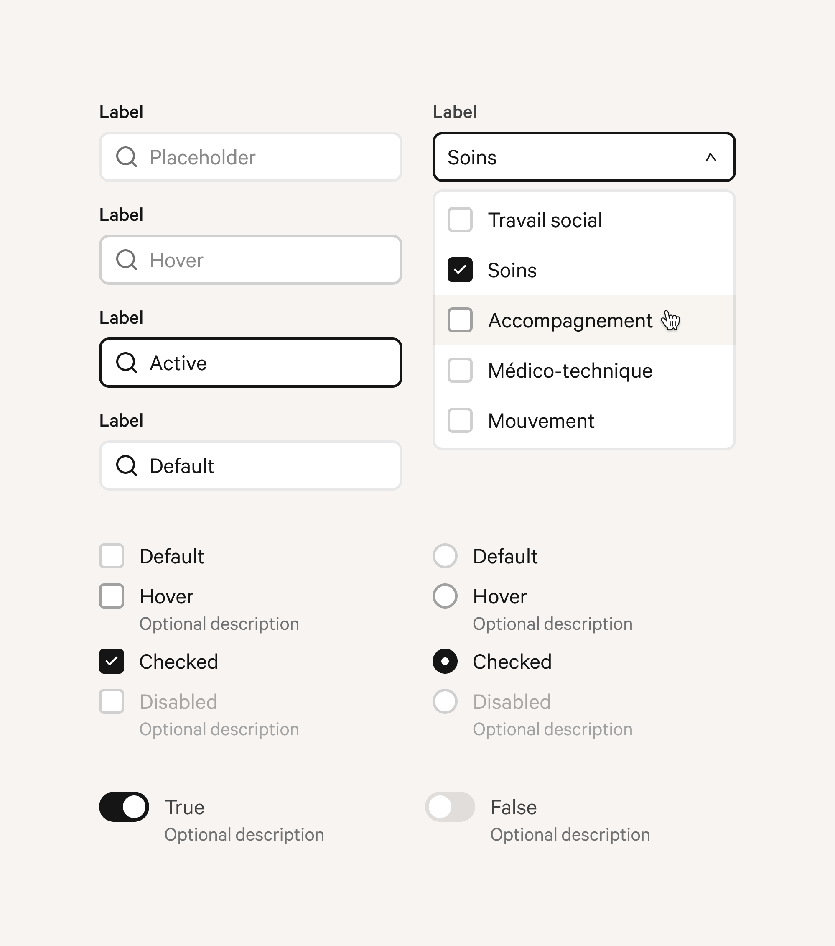Click the search icon in Default field

[x=126, y=465]
